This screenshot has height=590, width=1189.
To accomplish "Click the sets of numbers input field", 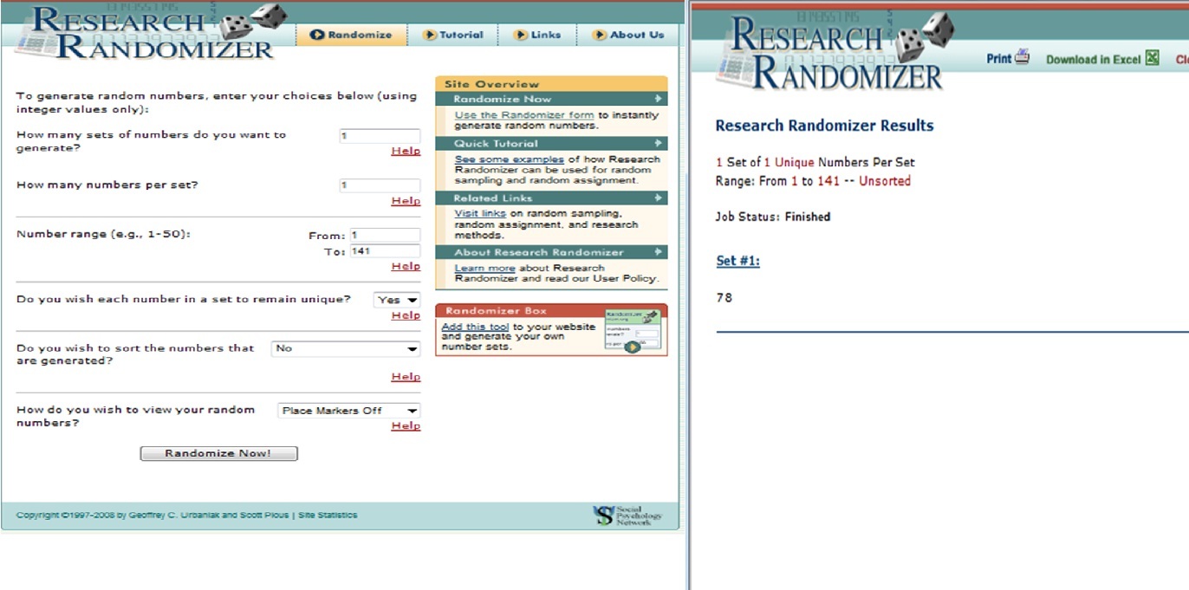I will 380,136.
